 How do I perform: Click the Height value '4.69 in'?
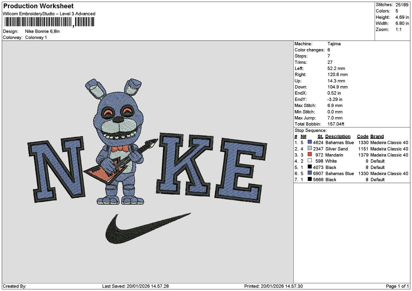point(402,17)
